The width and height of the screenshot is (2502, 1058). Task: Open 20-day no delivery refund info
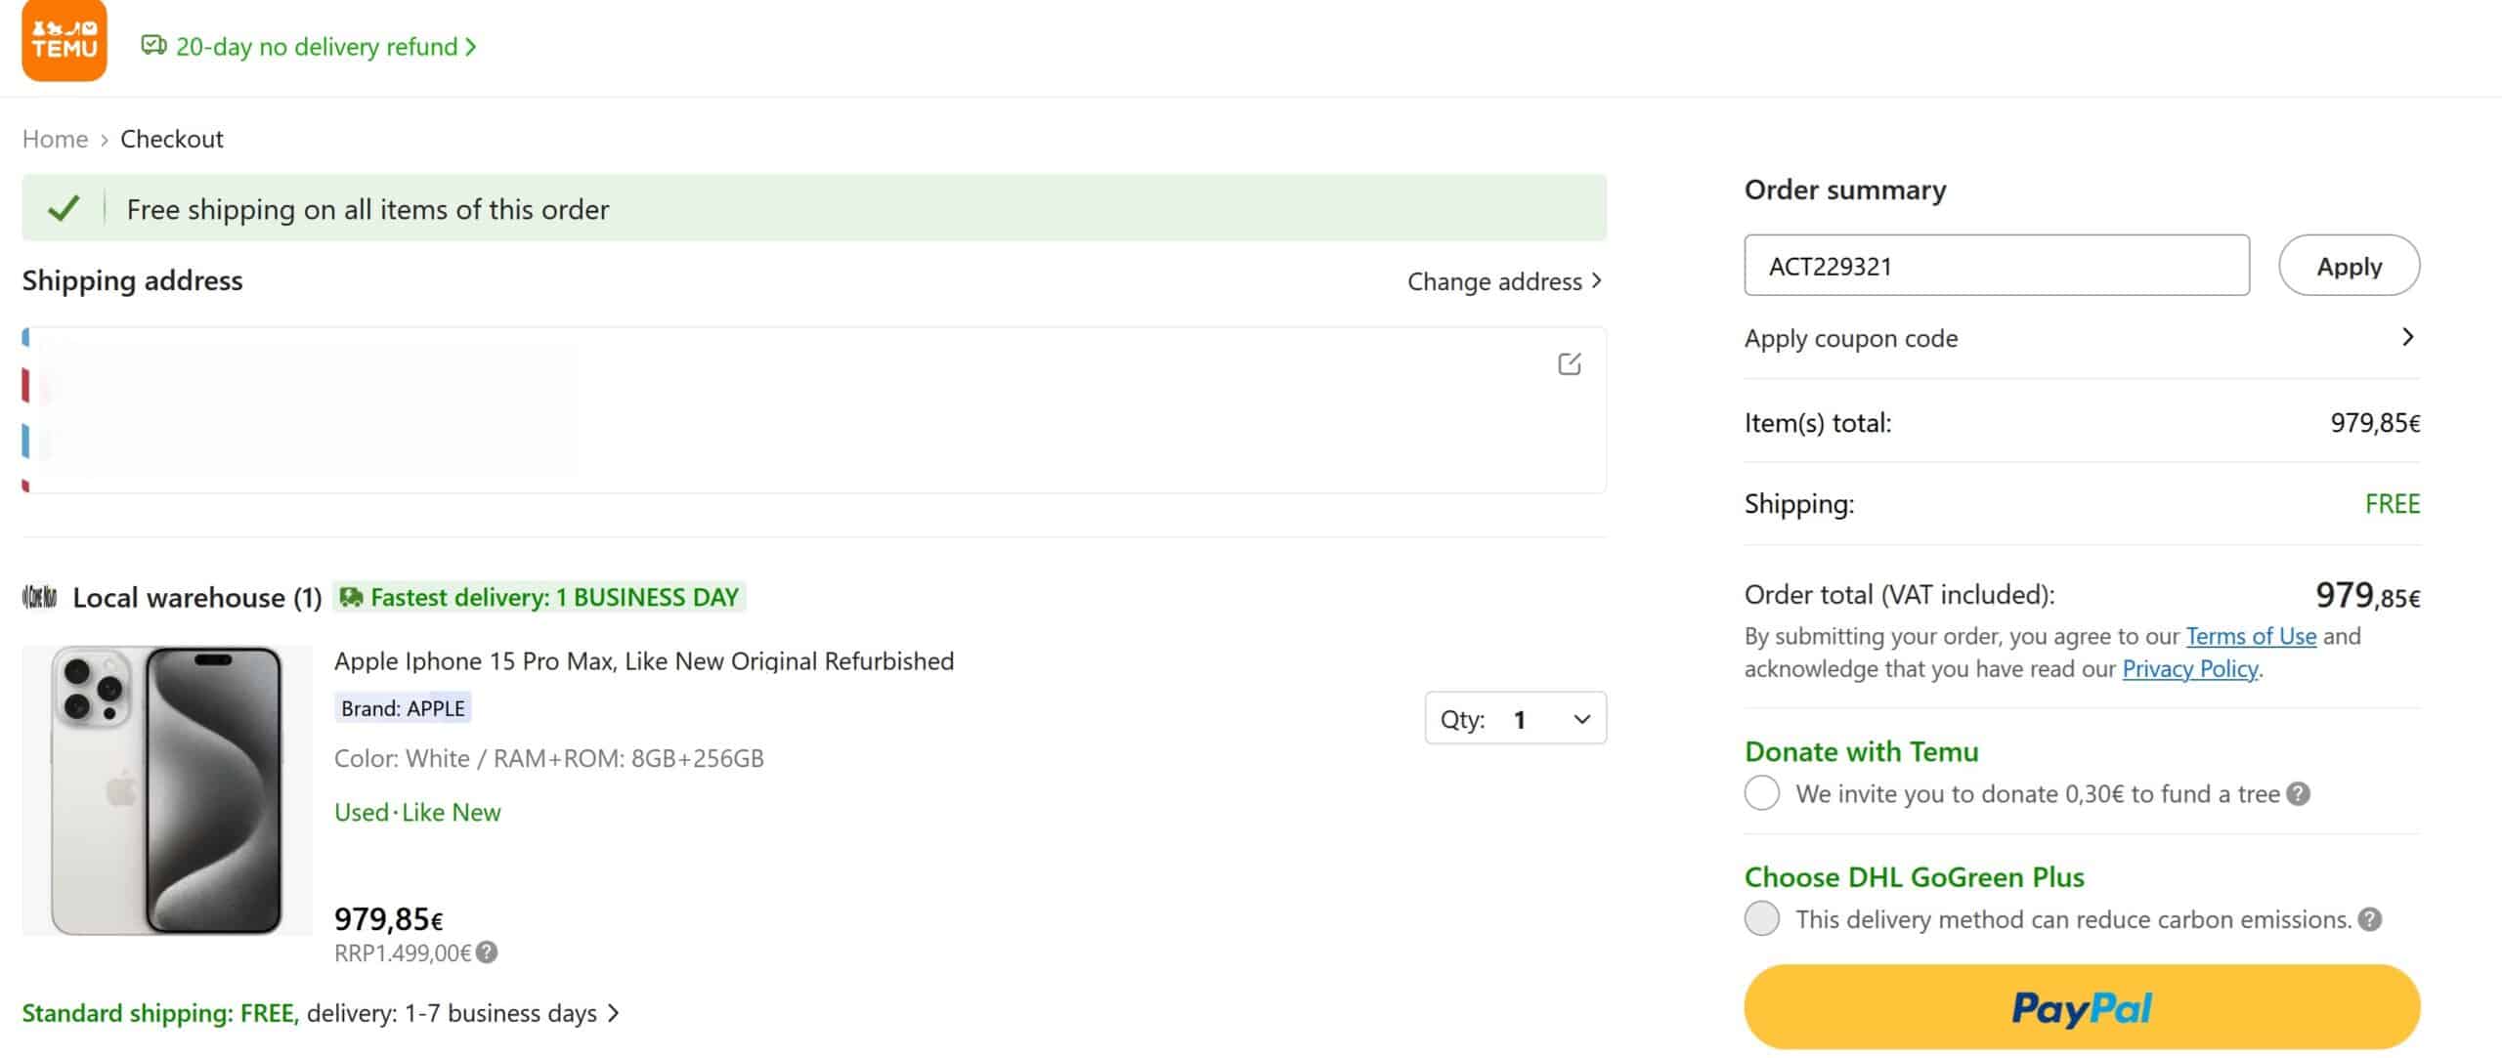pos(310,47)
